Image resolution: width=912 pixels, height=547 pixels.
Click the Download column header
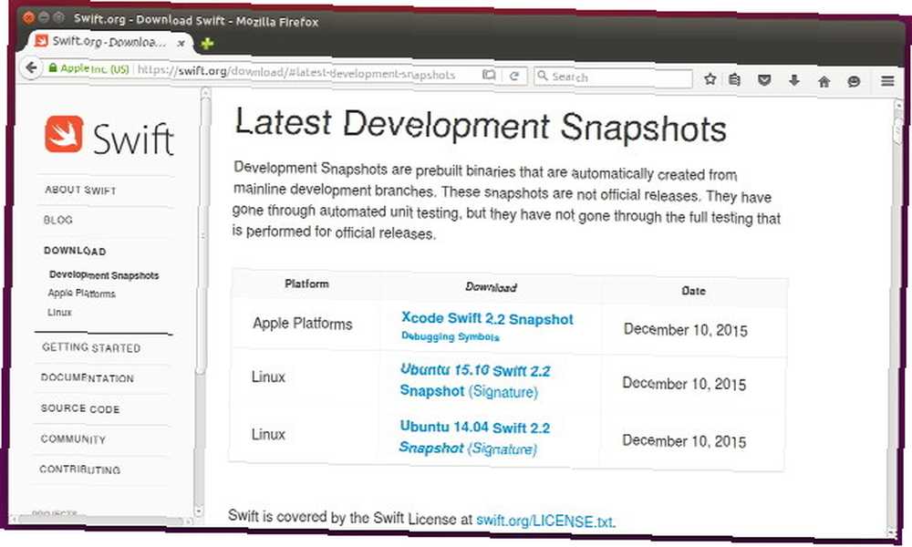tap(491, 287)
